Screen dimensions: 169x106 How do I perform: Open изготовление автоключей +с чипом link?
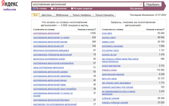point(51,37)
